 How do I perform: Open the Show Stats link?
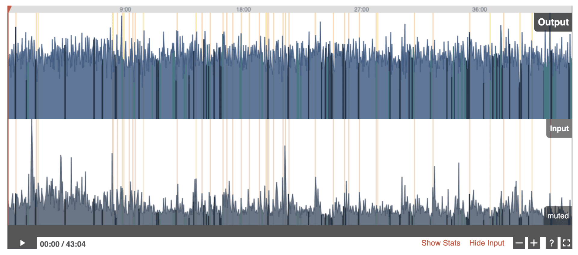(x=441, y=243)
